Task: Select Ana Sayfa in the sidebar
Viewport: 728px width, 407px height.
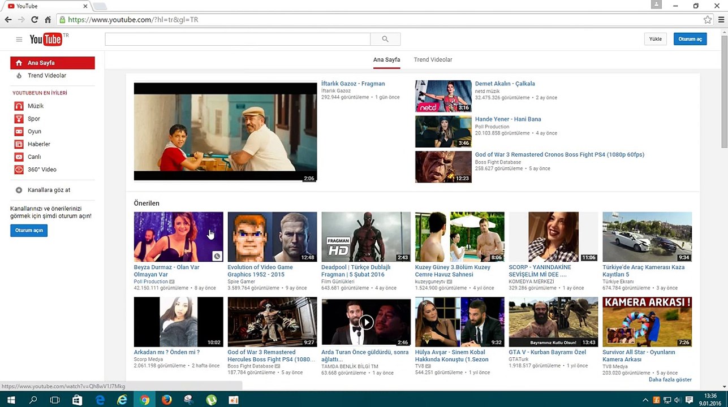Action: (x=53, y=63)
